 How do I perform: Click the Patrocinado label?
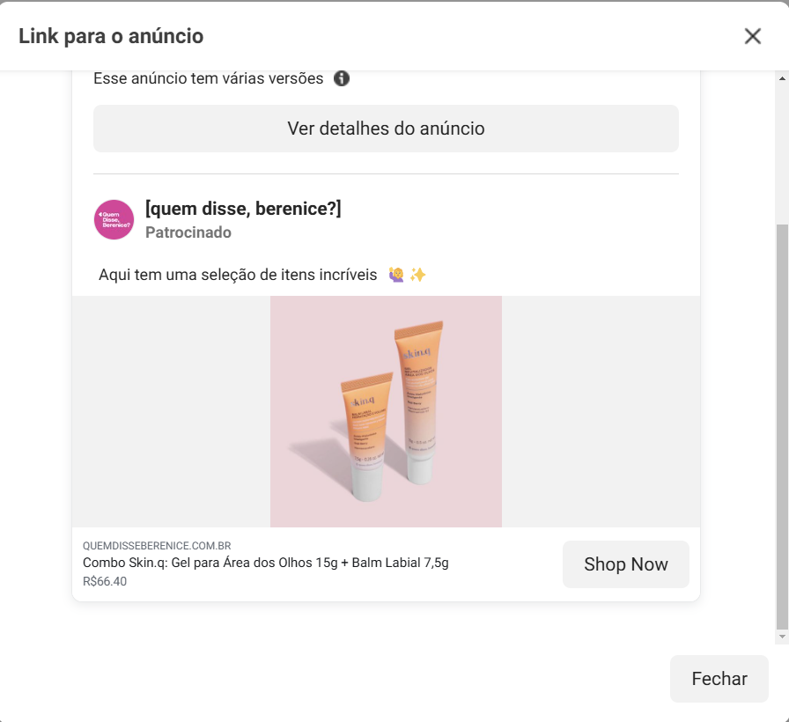click(x=188, y=232)
